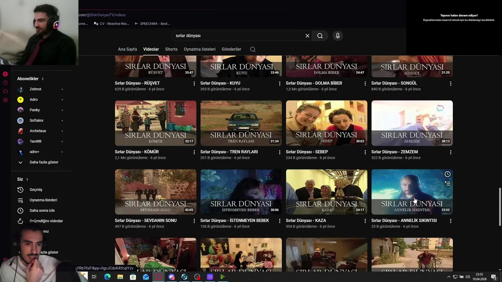Open notification center in taskbar
502x282 pixels.
pyautogui.click(x=494, y=277)
